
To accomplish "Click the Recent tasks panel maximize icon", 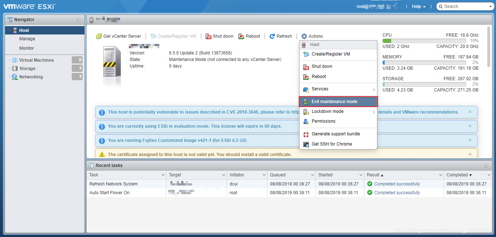I will [486, 166].
